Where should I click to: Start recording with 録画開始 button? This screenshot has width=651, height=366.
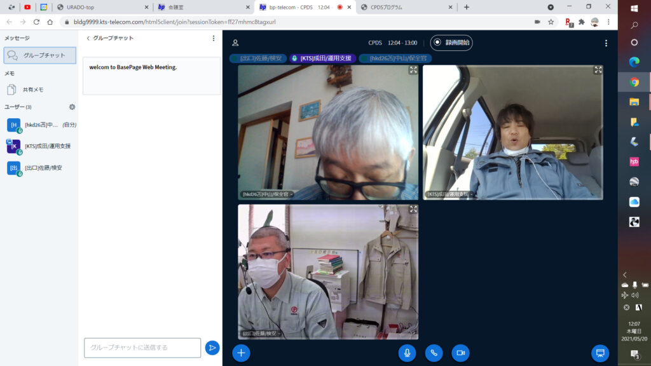(x=451, y=43)
